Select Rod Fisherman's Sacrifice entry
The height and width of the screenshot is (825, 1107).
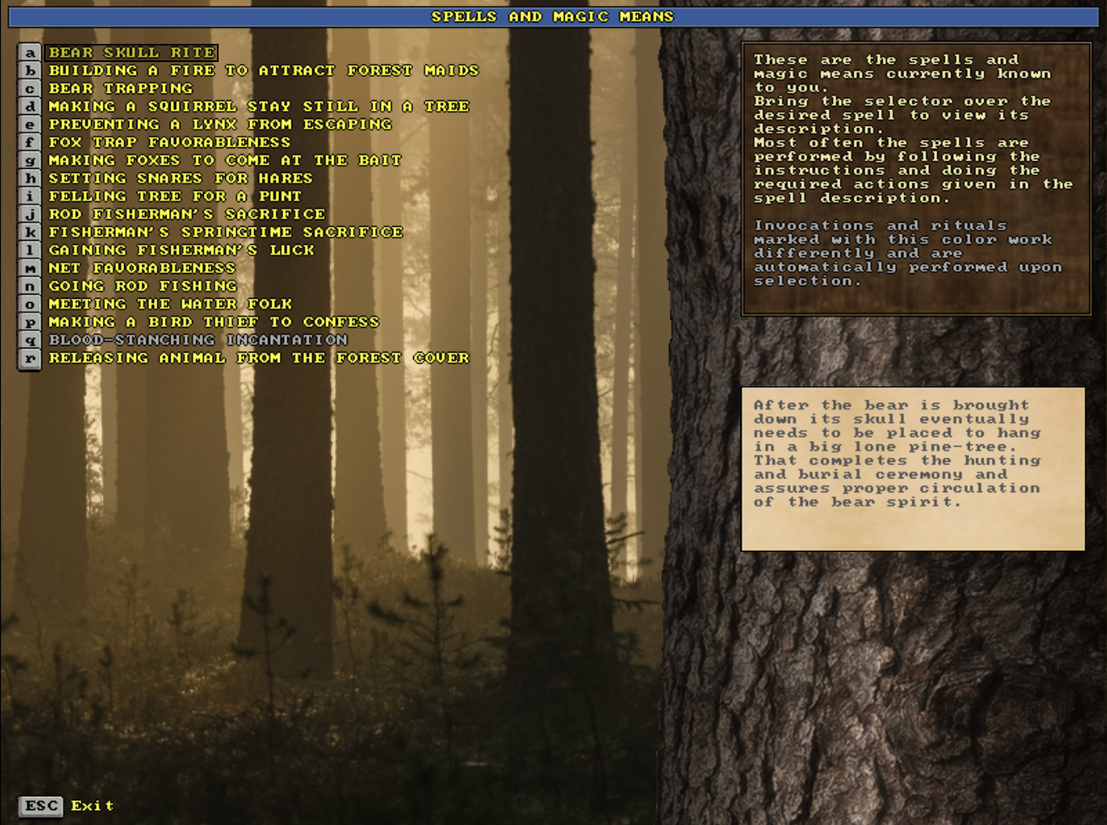[x=186, y=214]
